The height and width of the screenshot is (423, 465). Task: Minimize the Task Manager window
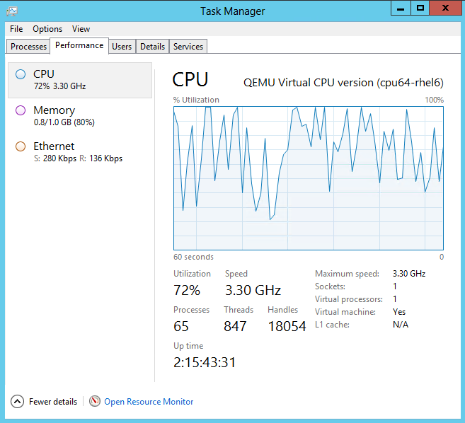(x=401, y=8)
